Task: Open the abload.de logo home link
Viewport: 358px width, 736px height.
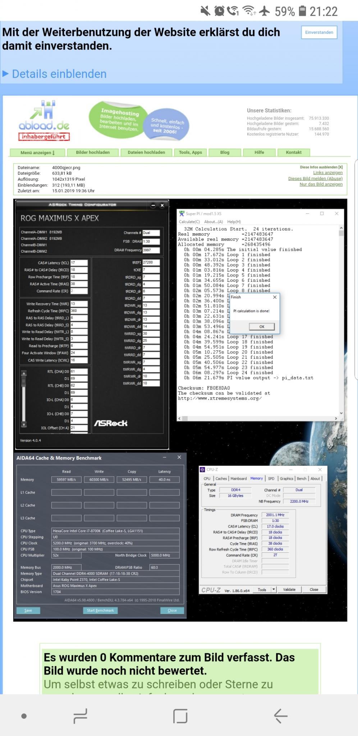Action: (x=44, y=115)
